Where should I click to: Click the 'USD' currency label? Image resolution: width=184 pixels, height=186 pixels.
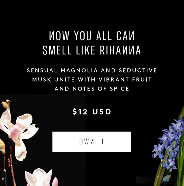102,112
